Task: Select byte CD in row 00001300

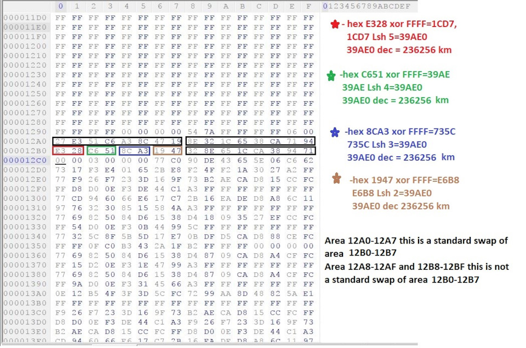Action: [x=77, y=198]
